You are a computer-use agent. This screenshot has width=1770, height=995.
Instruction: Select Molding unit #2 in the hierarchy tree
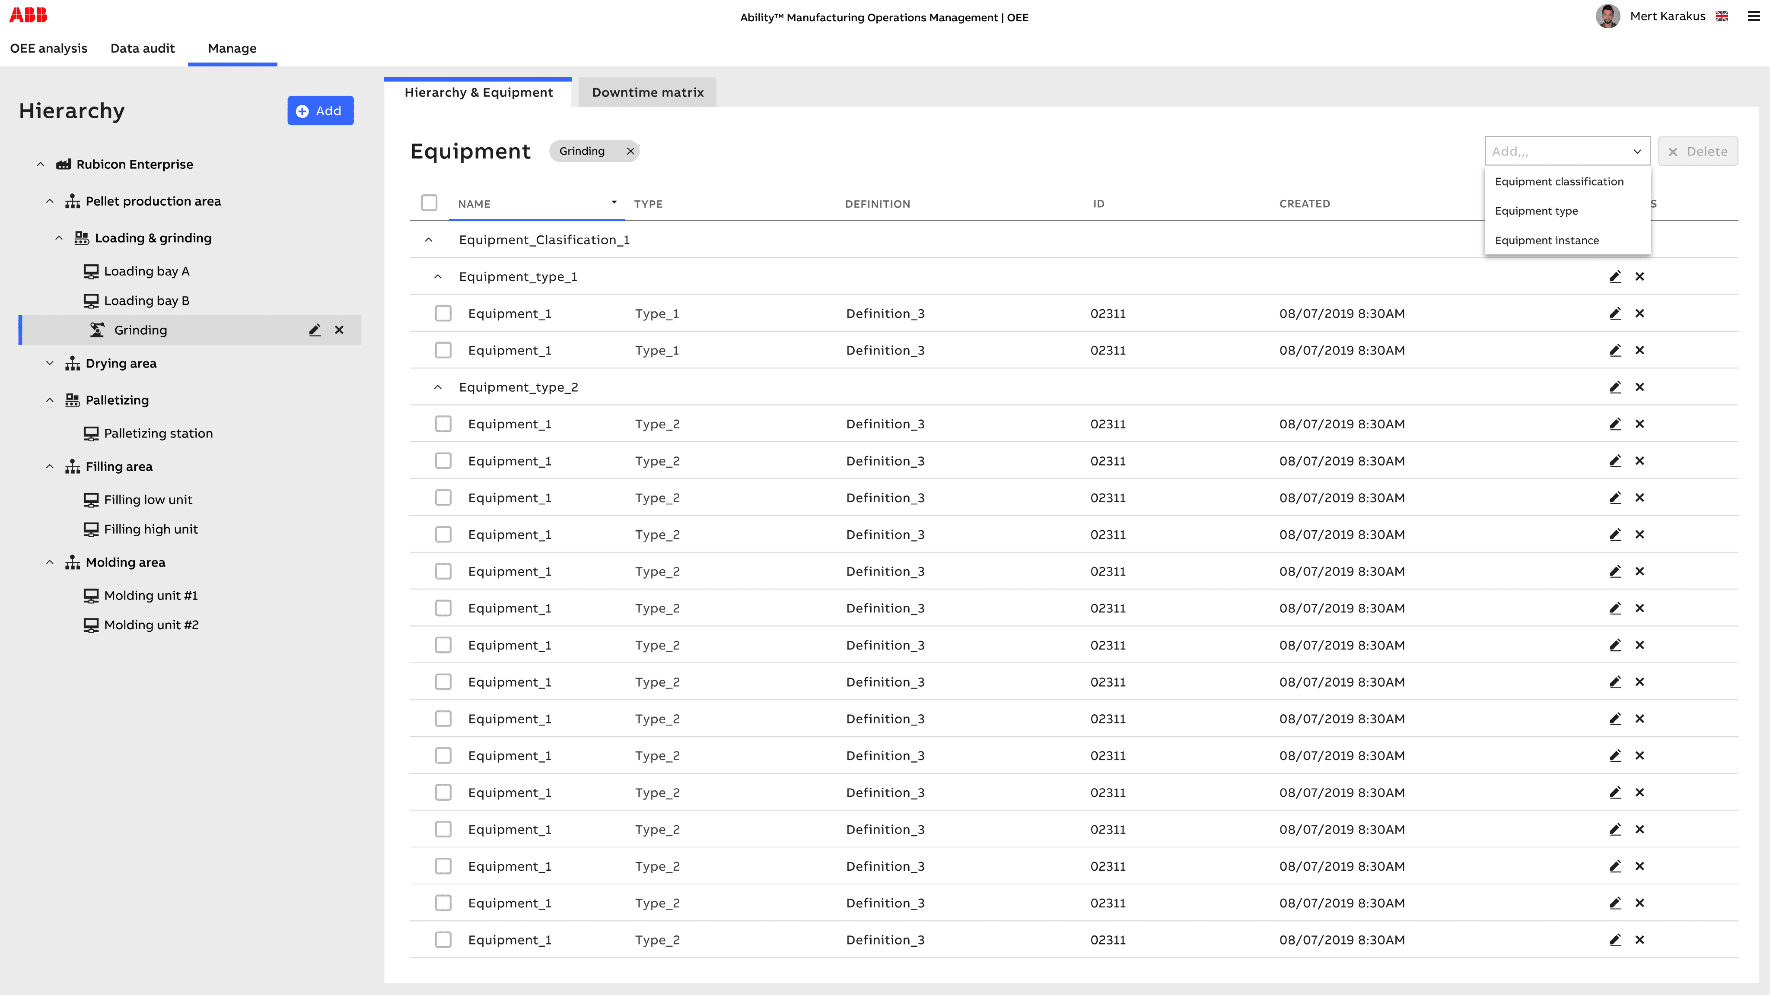pyautogui.click(x=151, y=625)
